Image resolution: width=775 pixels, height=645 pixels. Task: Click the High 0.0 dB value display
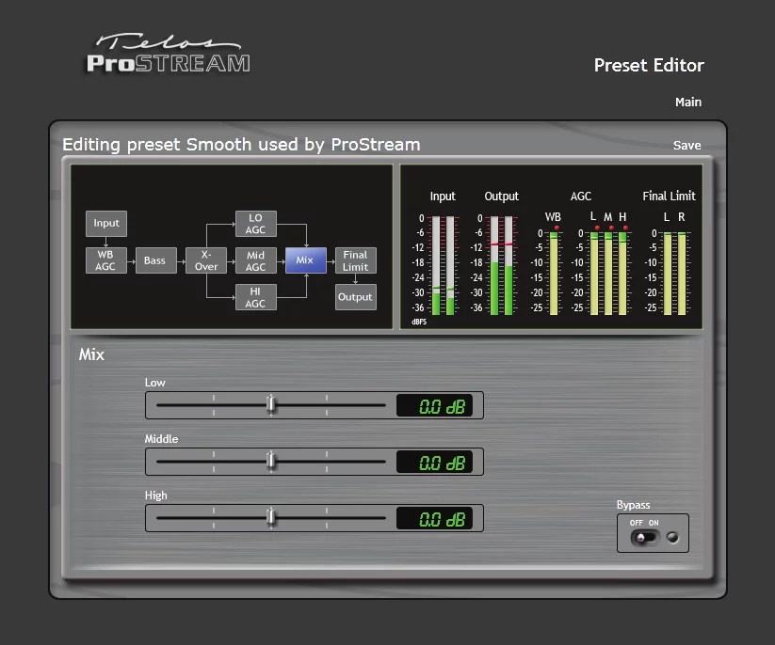click(434, 519)
